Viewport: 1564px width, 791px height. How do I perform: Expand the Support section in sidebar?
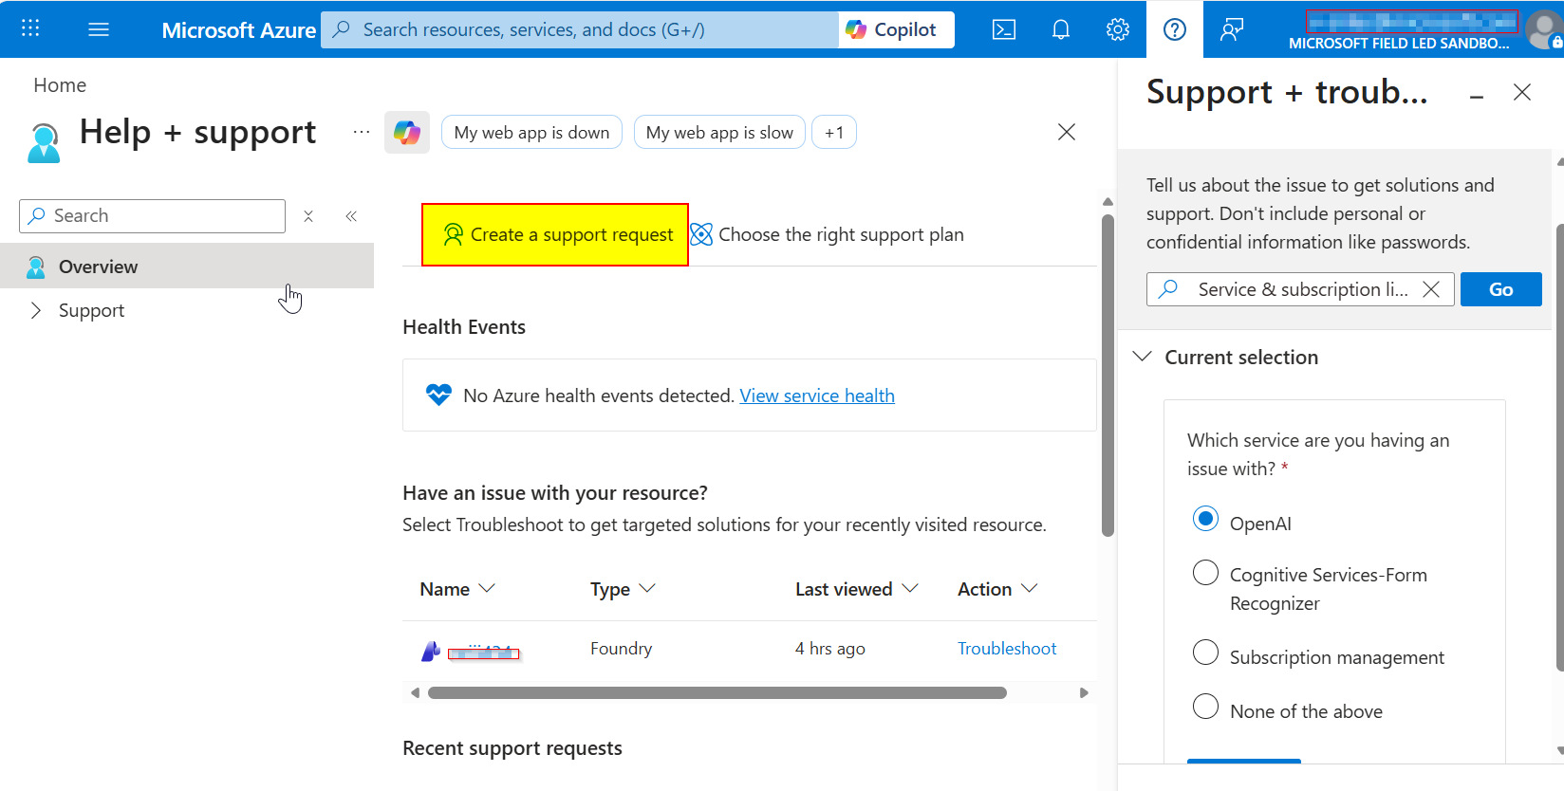coord(36,310)
